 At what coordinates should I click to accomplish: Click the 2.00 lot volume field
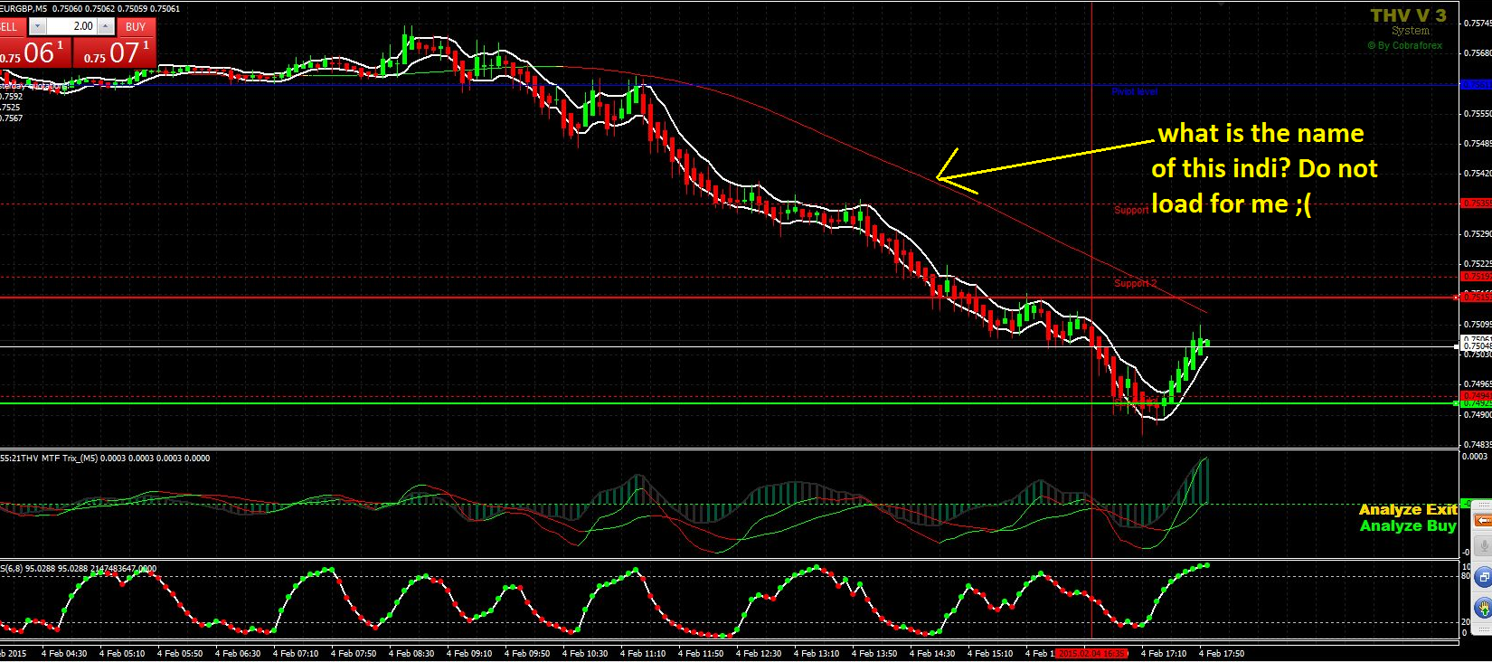tap(71, 27)
